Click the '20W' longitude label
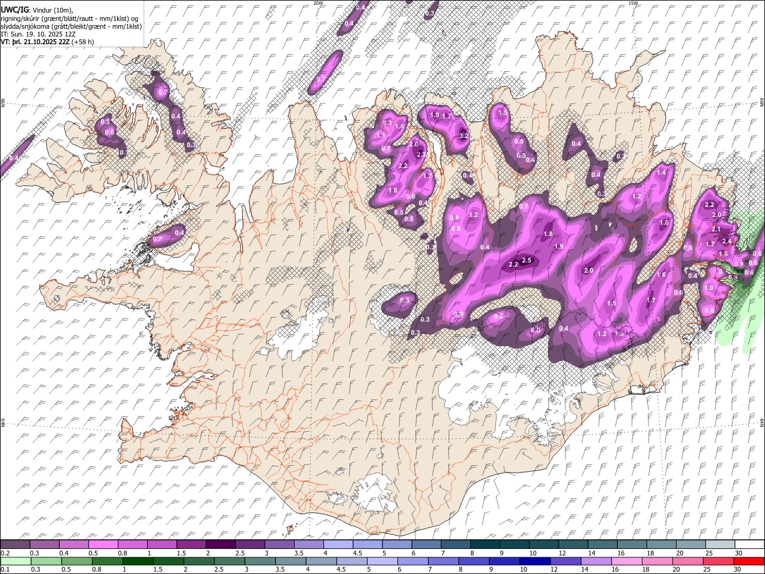Screen dimensions: 765x574 (318, 3)
